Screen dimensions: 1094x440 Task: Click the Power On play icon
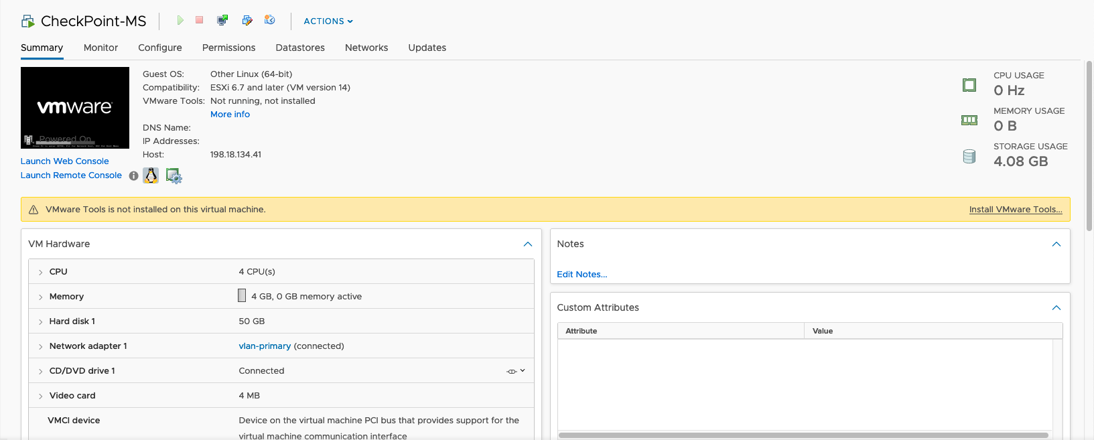point(180,21)
